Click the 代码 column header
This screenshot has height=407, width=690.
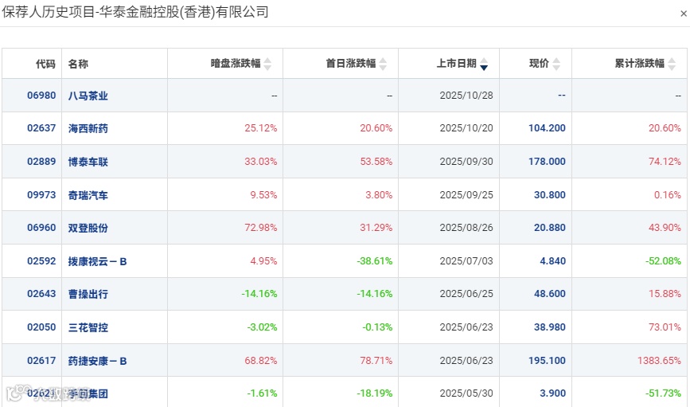pyautogui.click(x=46, y=64)
